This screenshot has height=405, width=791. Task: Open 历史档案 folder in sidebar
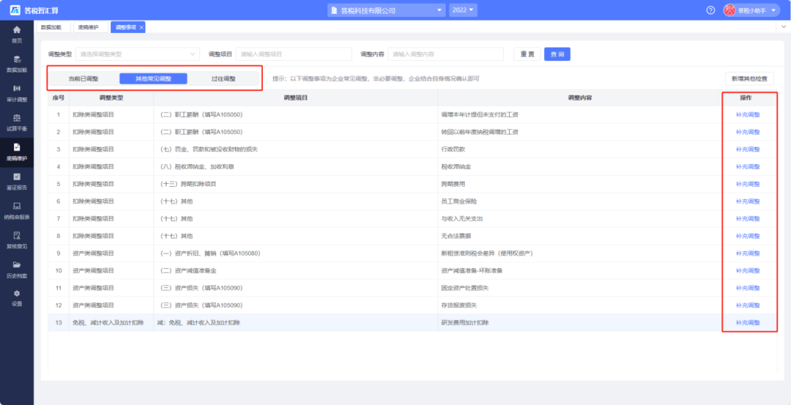click(17, 268)
